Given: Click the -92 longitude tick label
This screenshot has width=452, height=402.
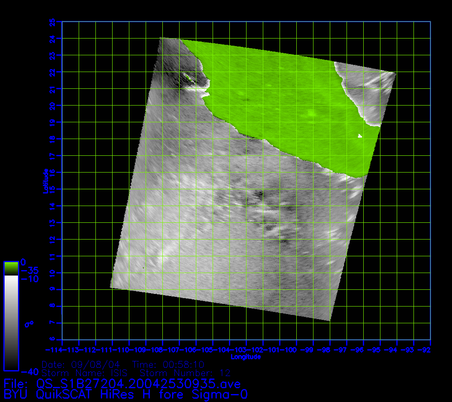Looking at the screenshot, I should coord(426,349).
